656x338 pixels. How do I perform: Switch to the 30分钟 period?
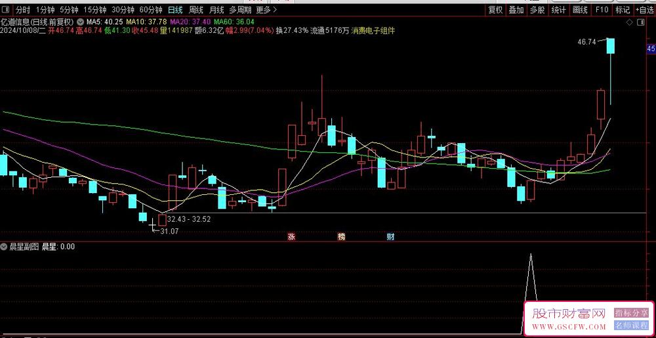123,10
